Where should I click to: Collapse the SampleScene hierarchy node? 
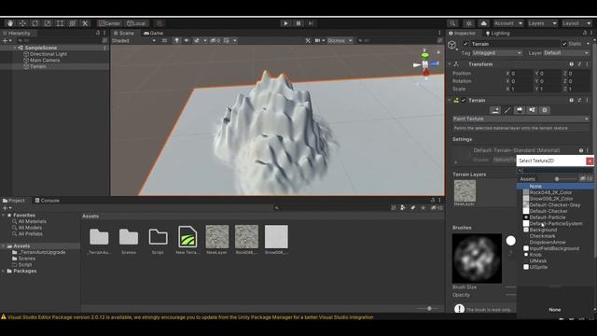pyautogui.click(x=15, y=48)
